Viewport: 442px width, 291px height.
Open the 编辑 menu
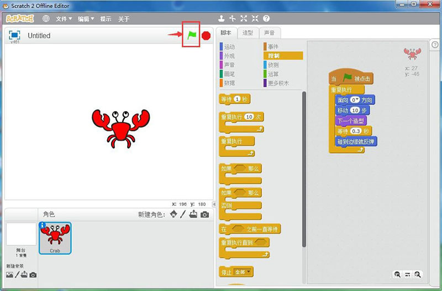point(86,19)
